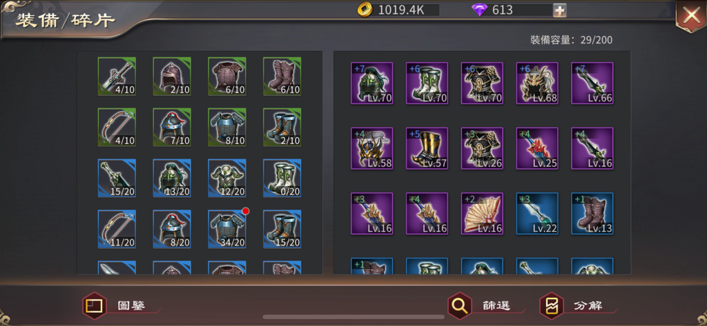Select the +6 horned helmet Lv.68
Viewport: 707px width, 326px height.
(x=537, y=83)
